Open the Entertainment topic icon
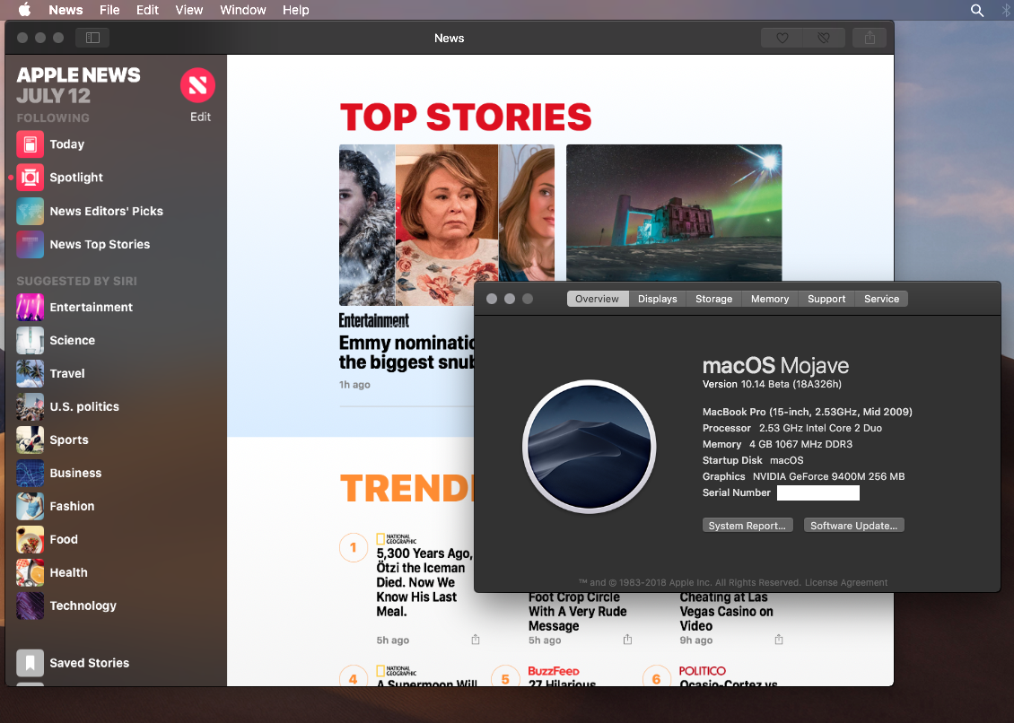Image resolution: width=1014 pixels, height=723 pixels. tap(30, 307)
